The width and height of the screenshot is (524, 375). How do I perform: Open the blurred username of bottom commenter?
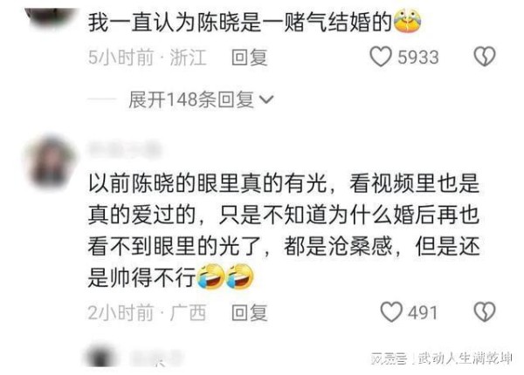click(x=156, y=357)
